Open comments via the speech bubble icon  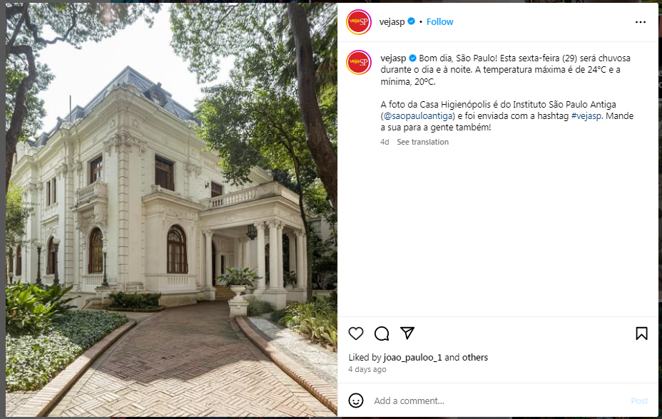click(x=382, y=333)
